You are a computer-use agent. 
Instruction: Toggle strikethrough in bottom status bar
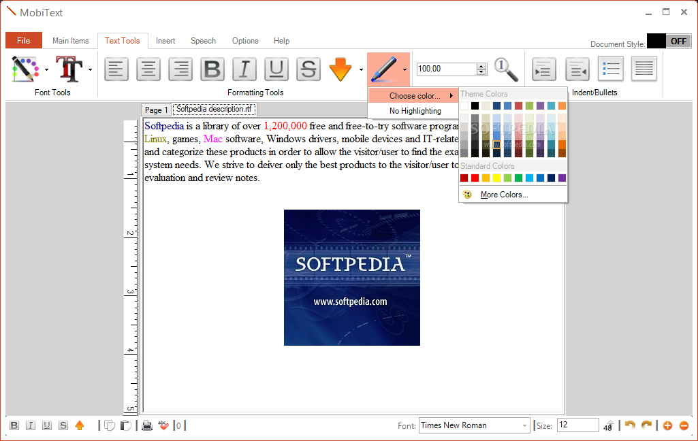63,425
